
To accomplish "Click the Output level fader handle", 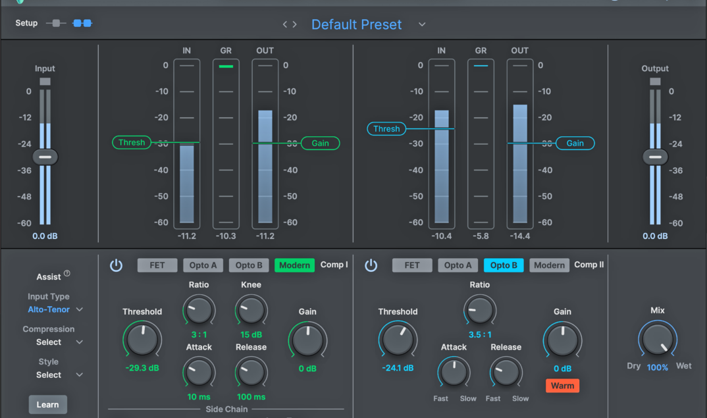I will (x=655, y=157).
